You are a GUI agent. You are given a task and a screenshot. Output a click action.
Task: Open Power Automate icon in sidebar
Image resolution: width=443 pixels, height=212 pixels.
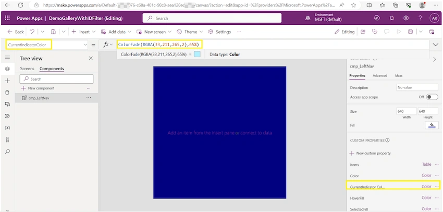(8, 116)
